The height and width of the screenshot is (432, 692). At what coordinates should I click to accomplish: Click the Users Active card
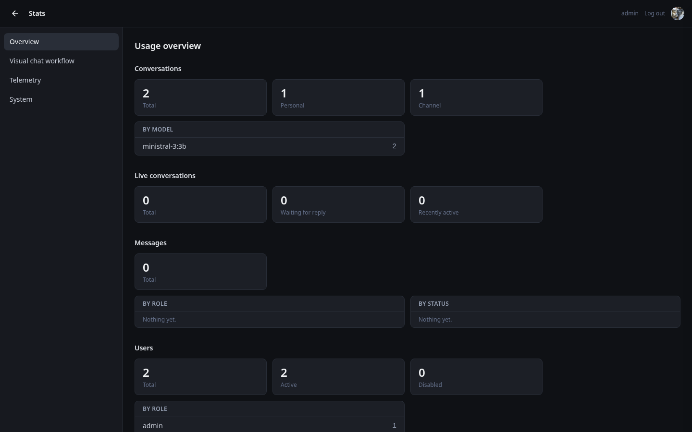(338, 377)
